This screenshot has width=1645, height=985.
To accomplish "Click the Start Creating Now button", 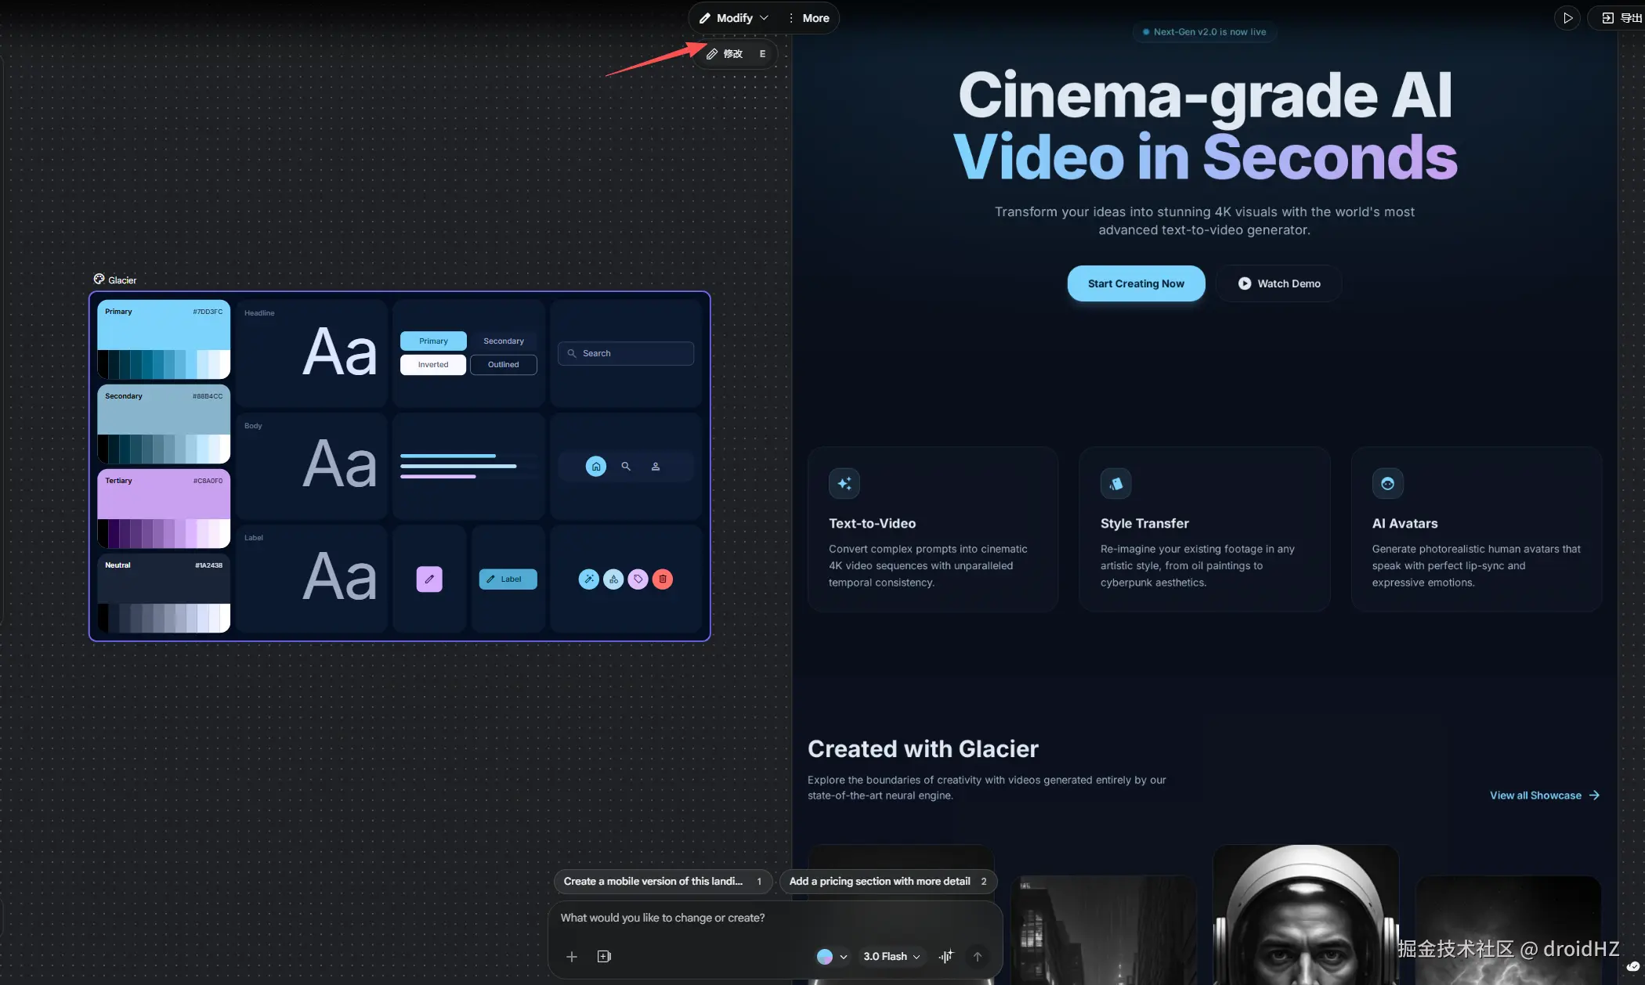I will (x=1136, y=283).
